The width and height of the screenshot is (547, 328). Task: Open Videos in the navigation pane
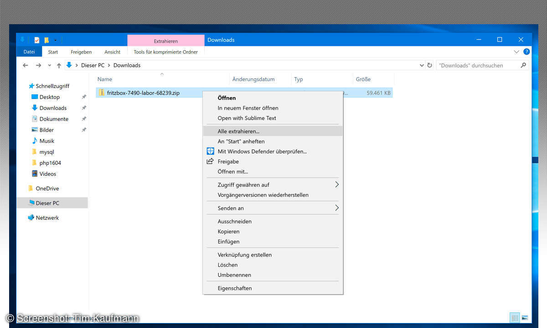(x=44, y=174)
